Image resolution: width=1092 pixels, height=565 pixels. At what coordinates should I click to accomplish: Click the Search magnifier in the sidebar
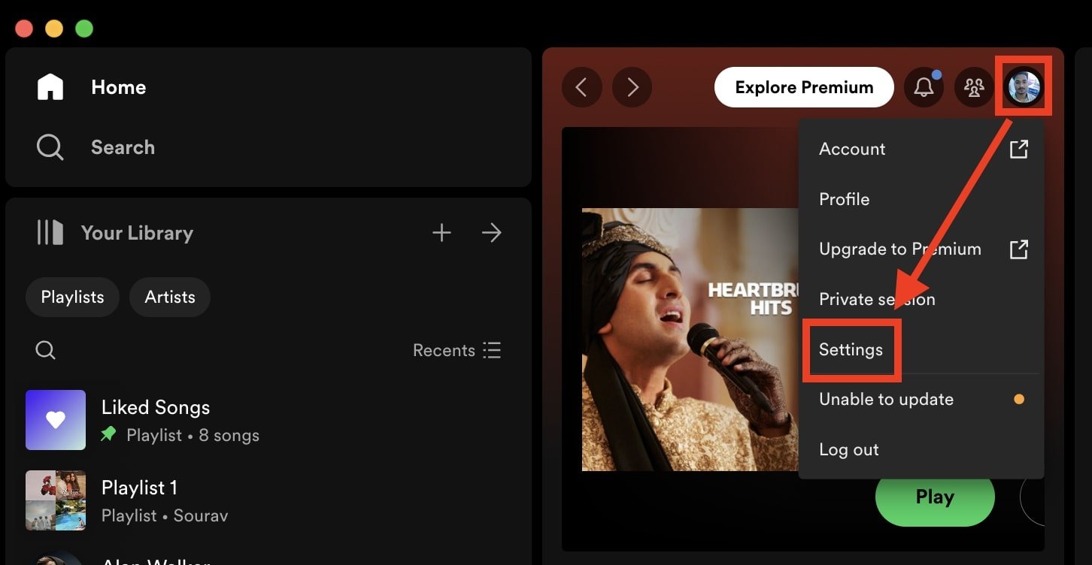(50, 147)
